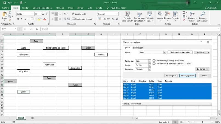Open Buscar Por filas dropdown
This screenshot has width=221, height=124.
[149, 65]
